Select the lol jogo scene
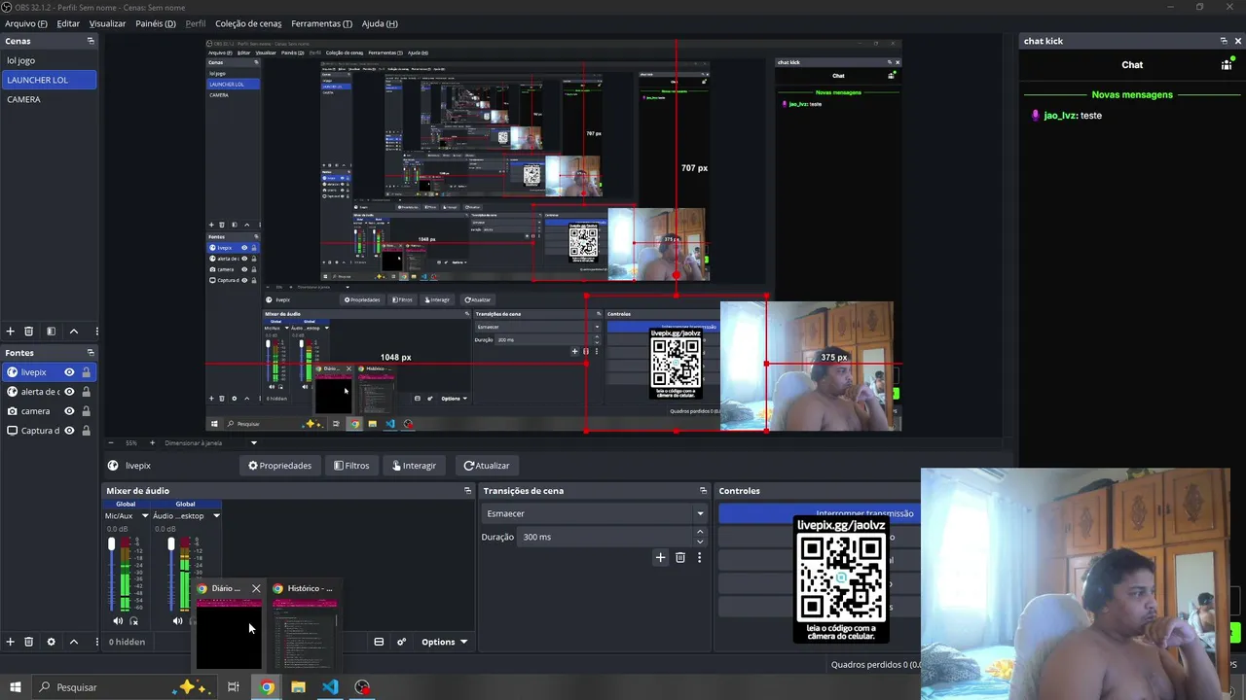The width and height of the screenshot is (1246, 700). click(x=49, y=60)
